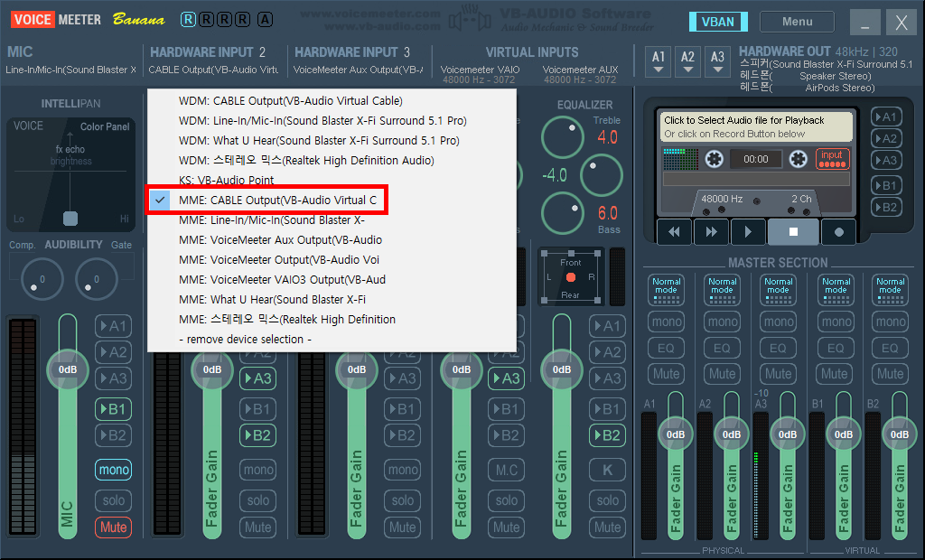Click MIC fader gain knob
Image resolution: width=925 pixels, height=560 pixels.
pos(67,369)
